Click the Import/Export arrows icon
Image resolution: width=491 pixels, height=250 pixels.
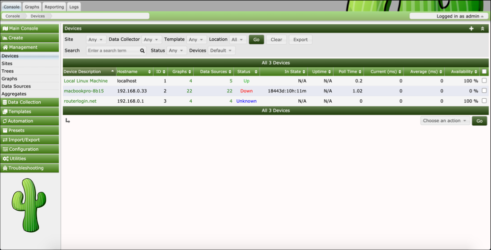[x=5, y=140]
